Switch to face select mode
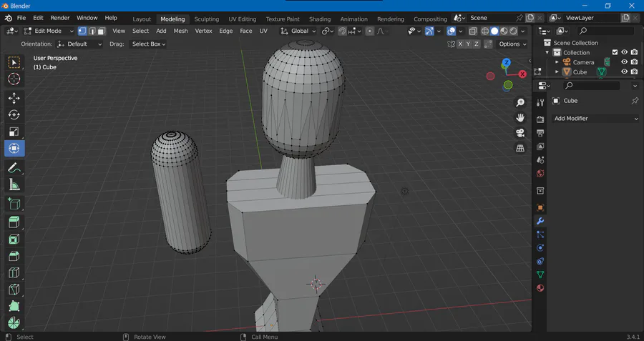Screen dimensions: 644x341 click(x=102, y=31)
